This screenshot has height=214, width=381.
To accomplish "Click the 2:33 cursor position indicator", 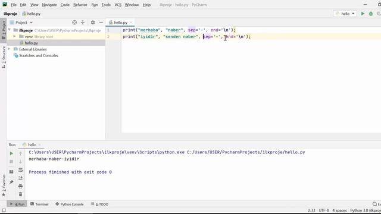I will (x=311, y=210).
